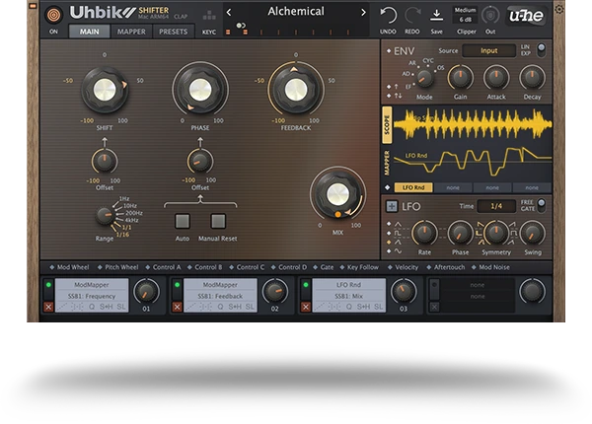Click the Save preset download icon
Screen dimensions: 592x424
437,15
